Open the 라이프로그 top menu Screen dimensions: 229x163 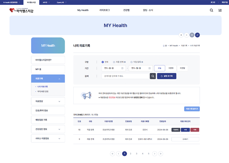(105, 10)
